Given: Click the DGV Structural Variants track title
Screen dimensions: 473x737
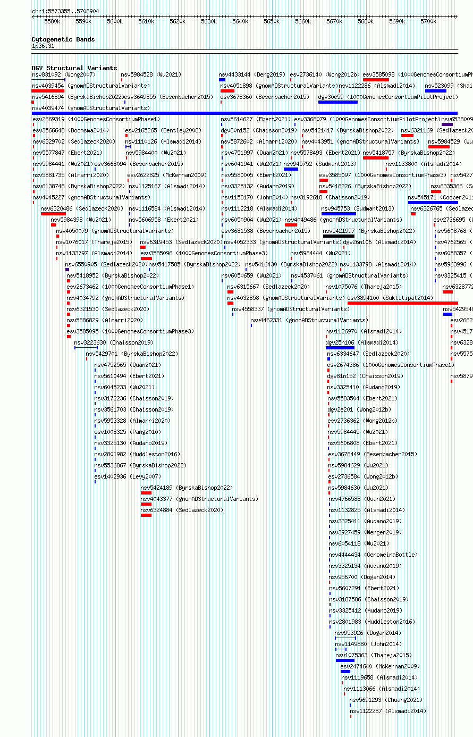Looking at the screenshot, I should pyautogui.click(x=74, y=68).
